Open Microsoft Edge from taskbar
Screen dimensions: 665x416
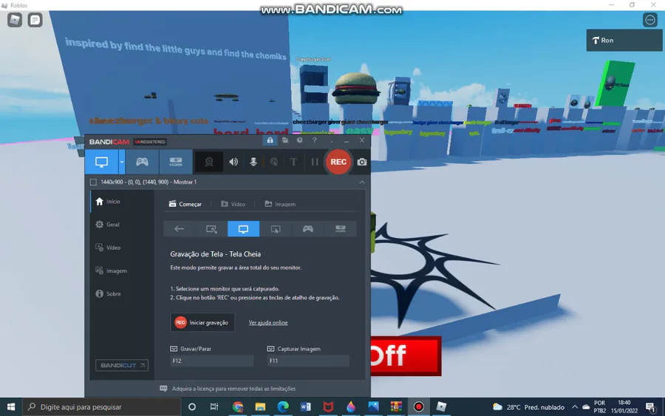point(283,407)
